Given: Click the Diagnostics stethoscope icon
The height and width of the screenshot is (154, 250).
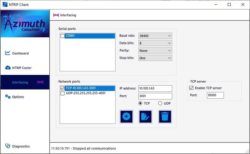Looking at the screenshot, I should click(x=8, y=146).
